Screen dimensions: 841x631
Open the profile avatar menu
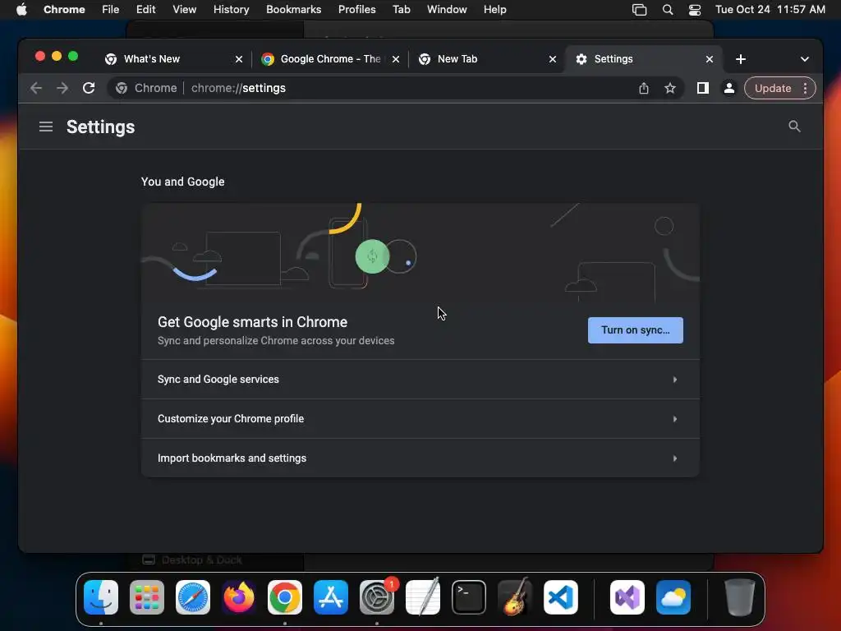[x=729, y=88]
